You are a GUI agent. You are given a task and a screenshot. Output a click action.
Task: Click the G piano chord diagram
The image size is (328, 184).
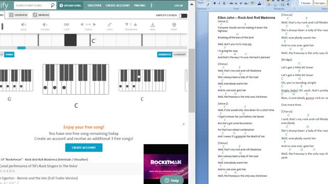16,80
